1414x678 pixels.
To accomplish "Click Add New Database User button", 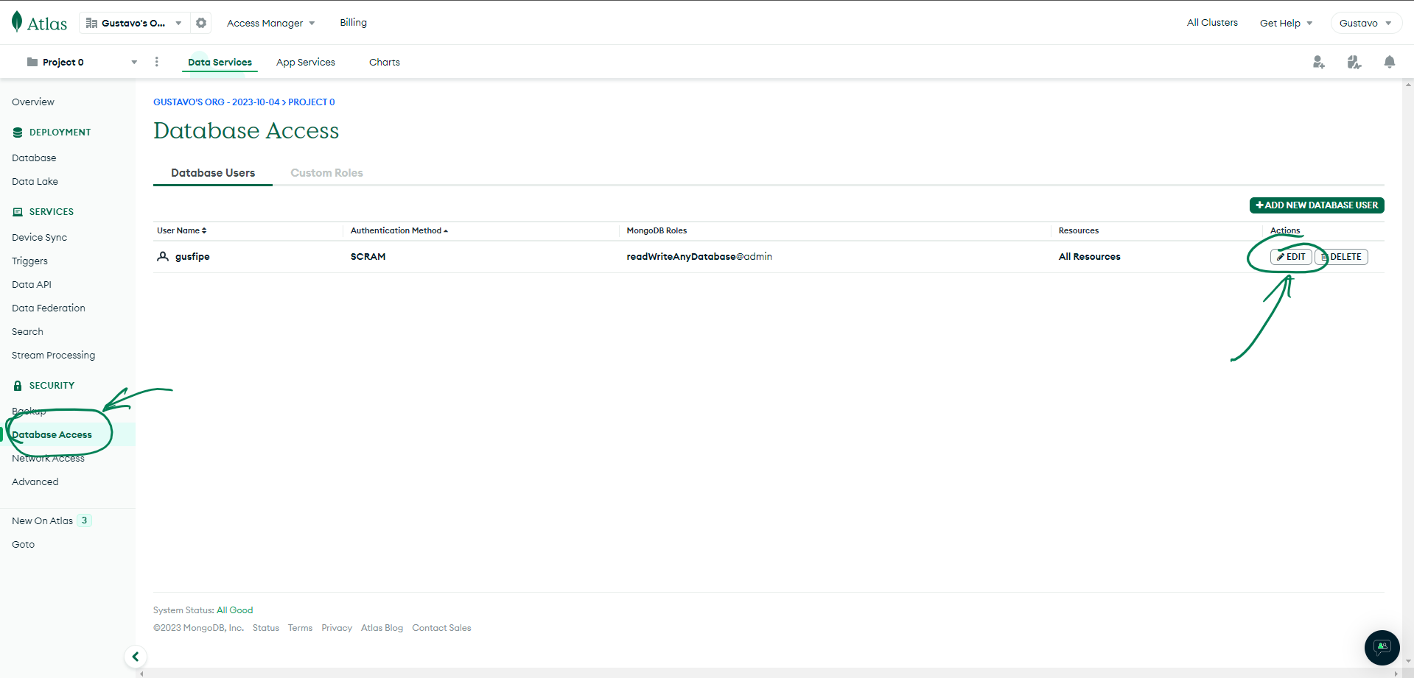I will pos(1317,205).
